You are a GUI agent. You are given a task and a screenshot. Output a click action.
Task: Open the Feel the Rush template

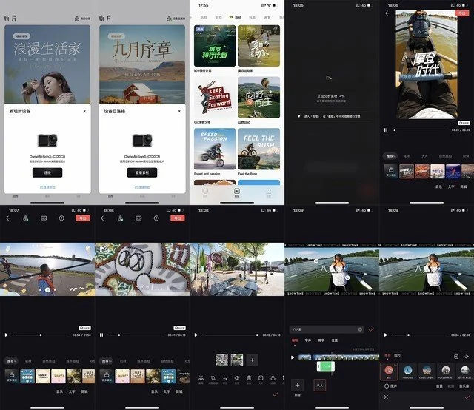pos(259,149)
